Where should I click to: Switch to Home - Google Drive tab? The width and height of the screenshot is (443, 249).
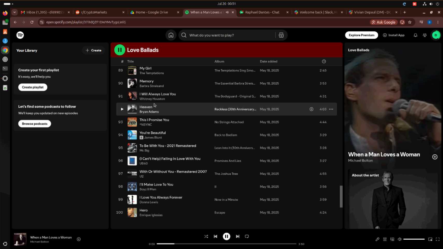[154, 12]
